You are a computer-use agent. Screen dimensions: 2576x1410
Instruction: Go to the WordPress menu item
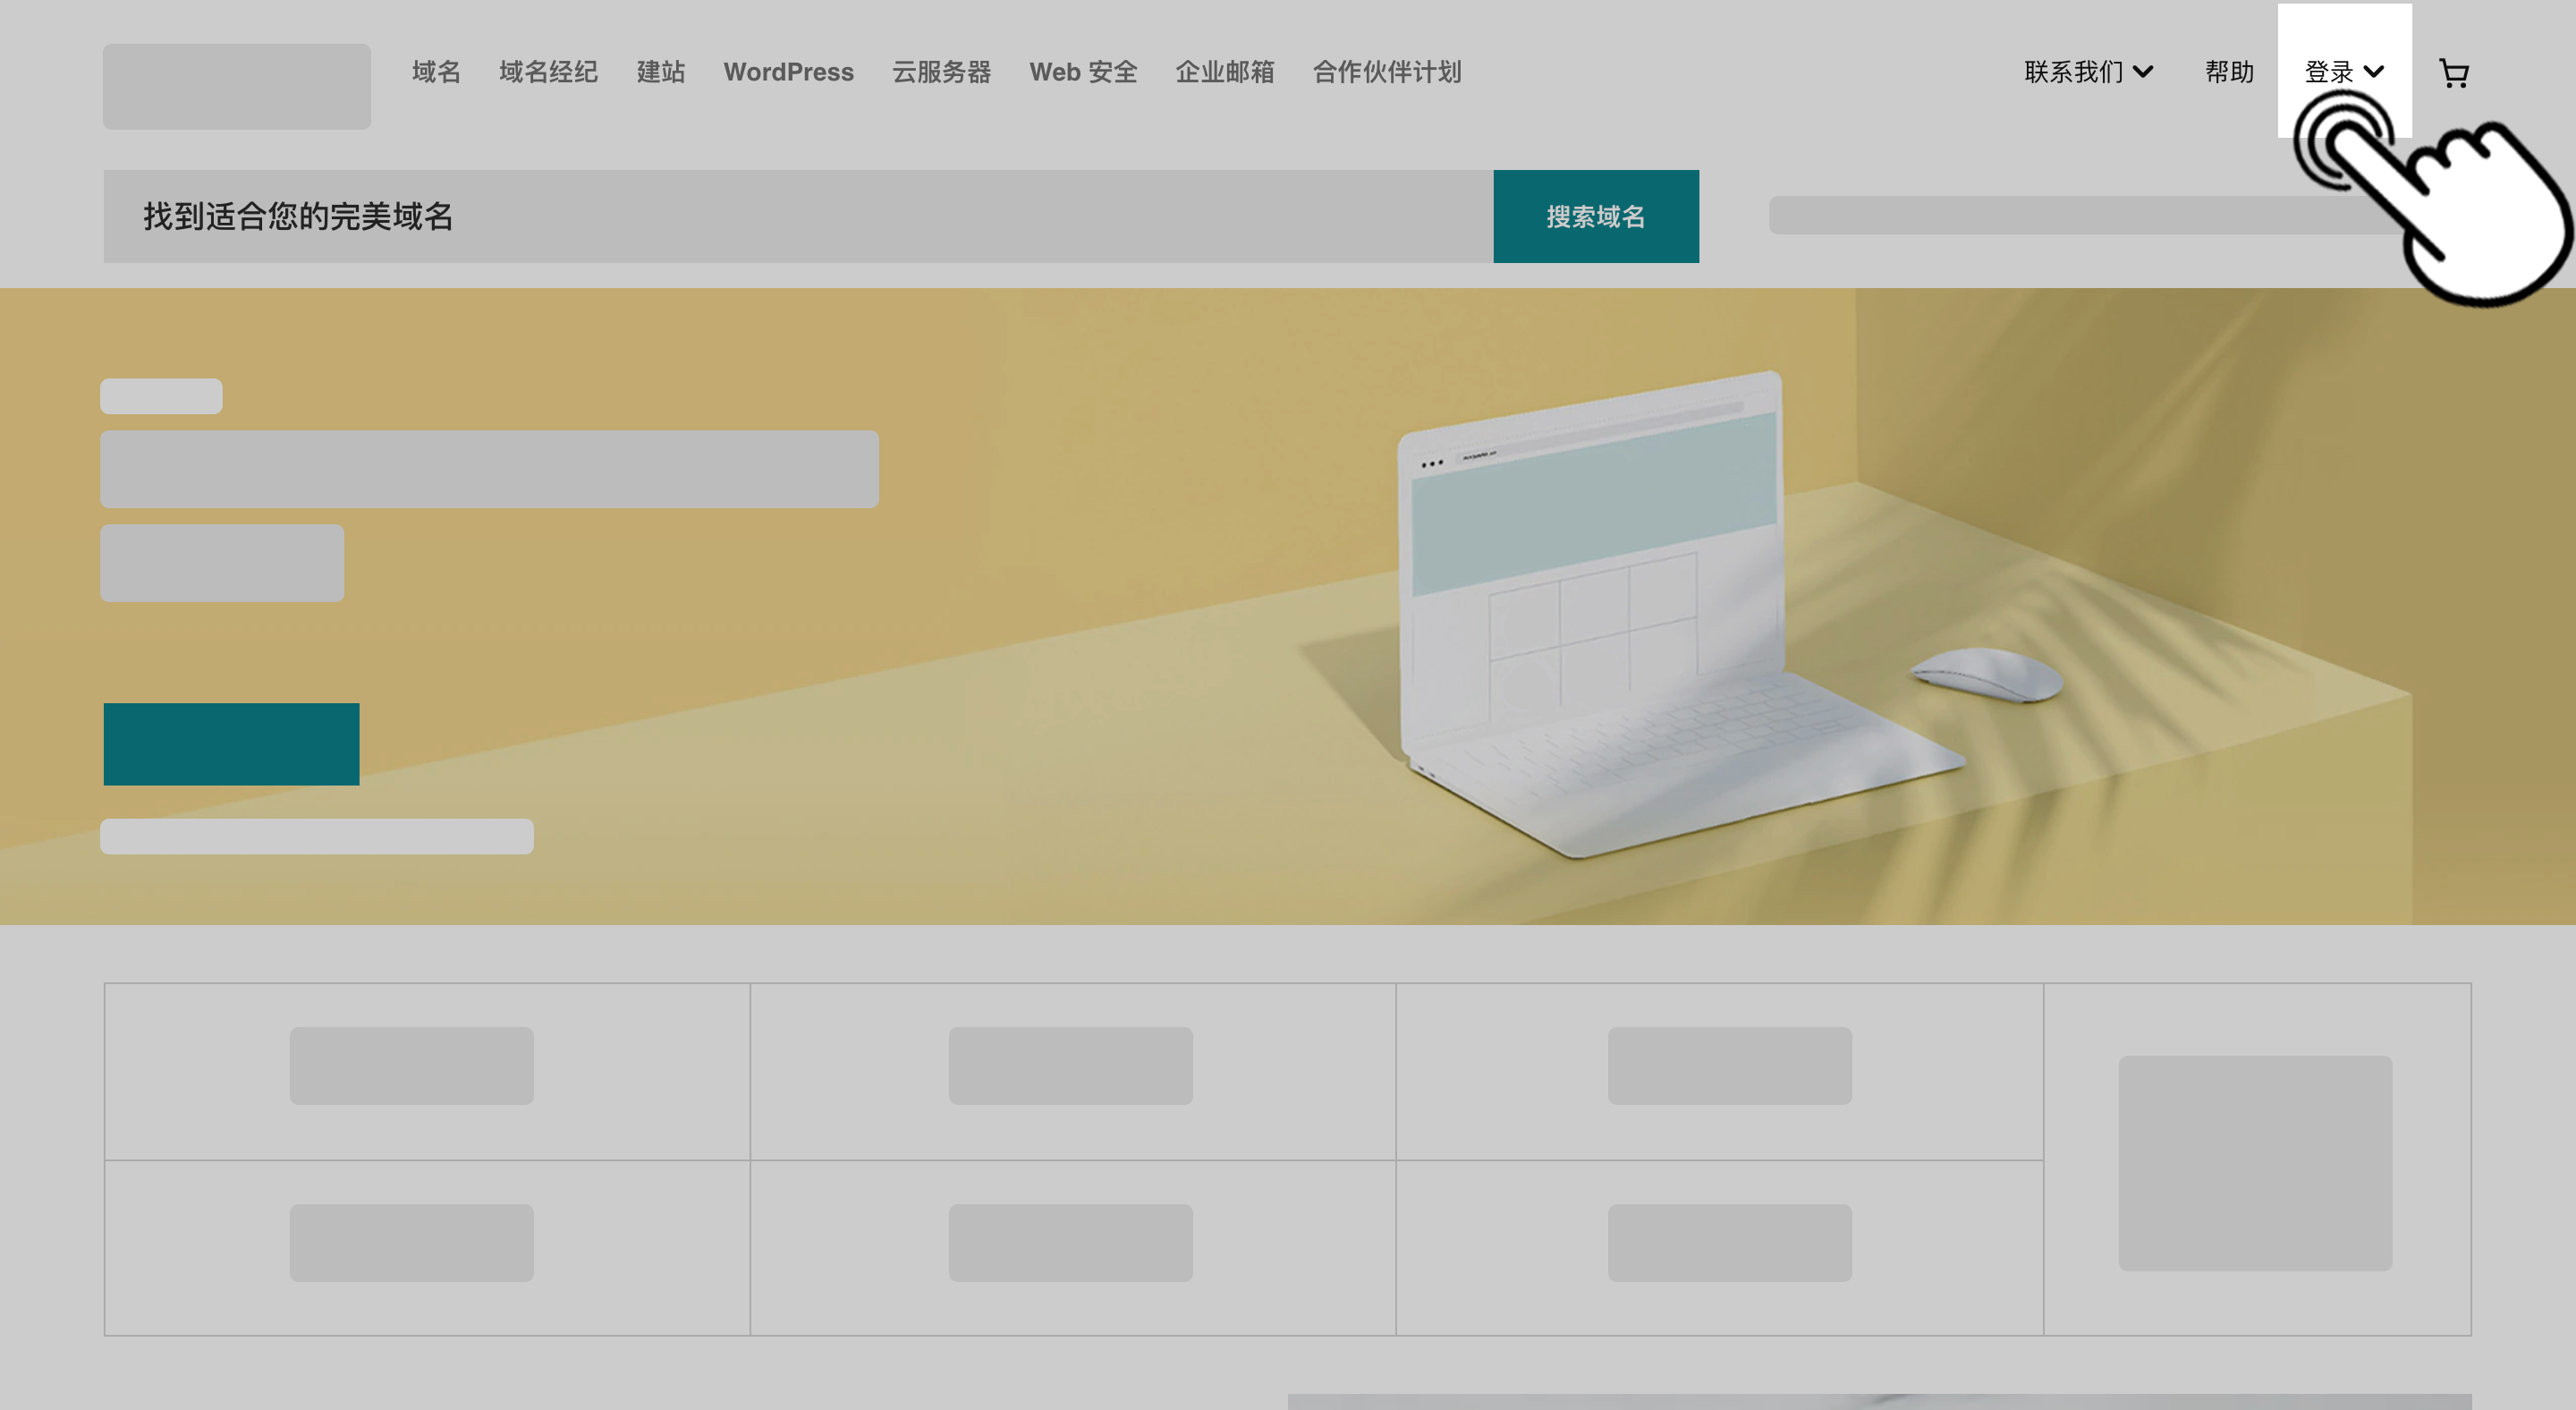pos(788,72)
